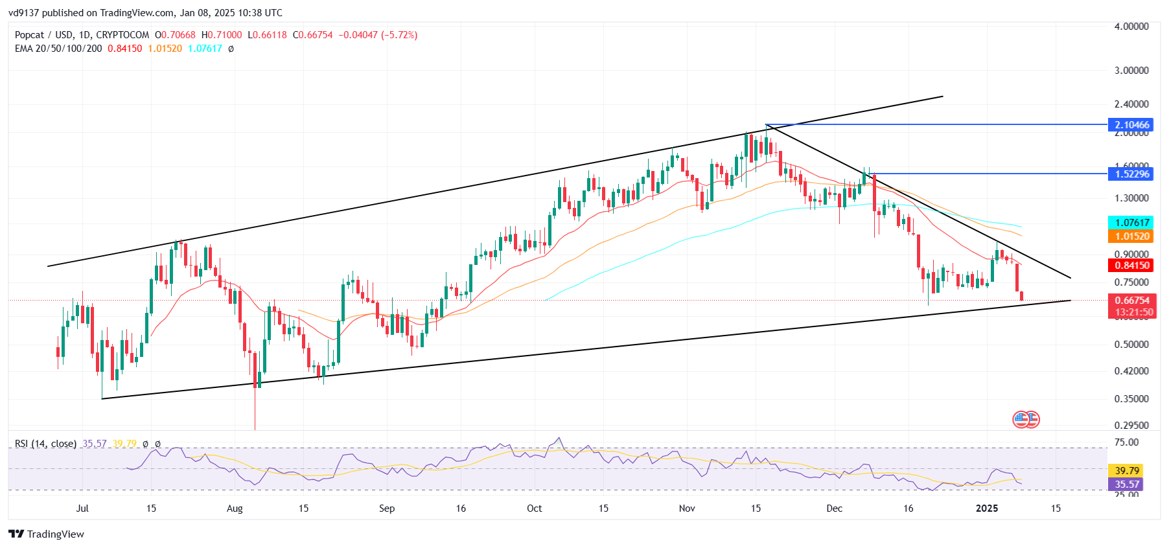Click the EMA 20/50/100/200 indicator title
Image resolution: width=1169 pixels, height=548 pixels.
[58, 49]
